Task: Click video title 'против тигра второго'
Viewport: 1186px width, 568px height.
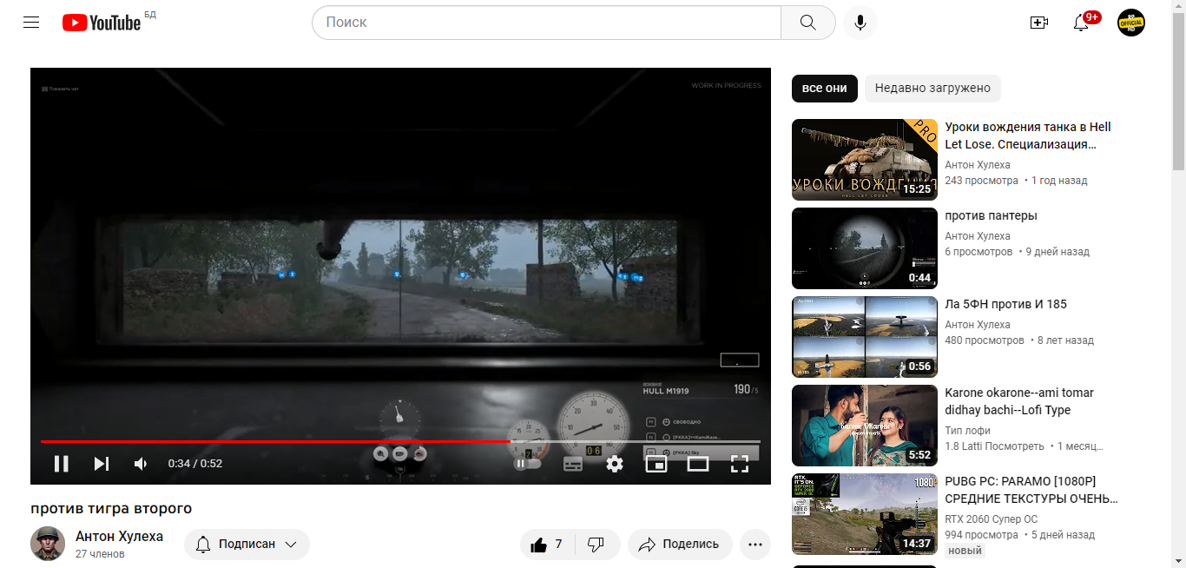Action: point(111,509)
